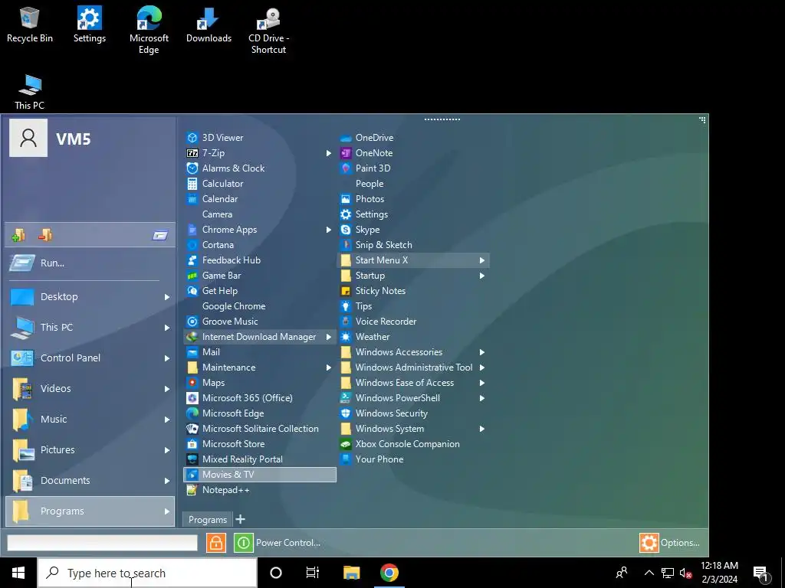Click the Run... command

(x=90, y=263)
